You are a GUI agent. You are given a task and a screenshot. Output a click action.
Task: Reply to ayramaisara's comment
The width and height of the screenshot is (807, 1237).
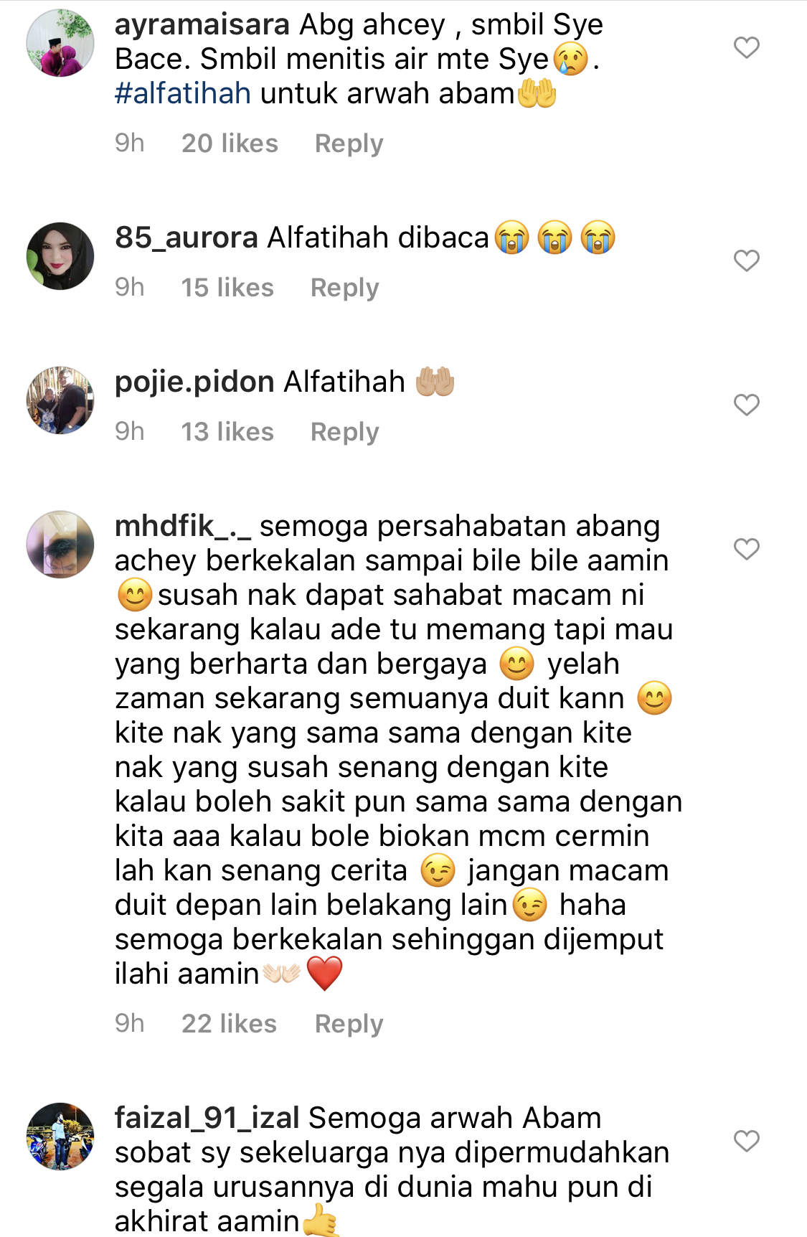349,144
